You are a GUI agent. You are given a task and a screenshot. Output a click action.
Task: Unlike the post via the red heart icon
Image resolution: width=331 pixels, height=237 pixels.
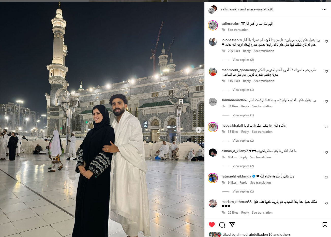(212, 225)
